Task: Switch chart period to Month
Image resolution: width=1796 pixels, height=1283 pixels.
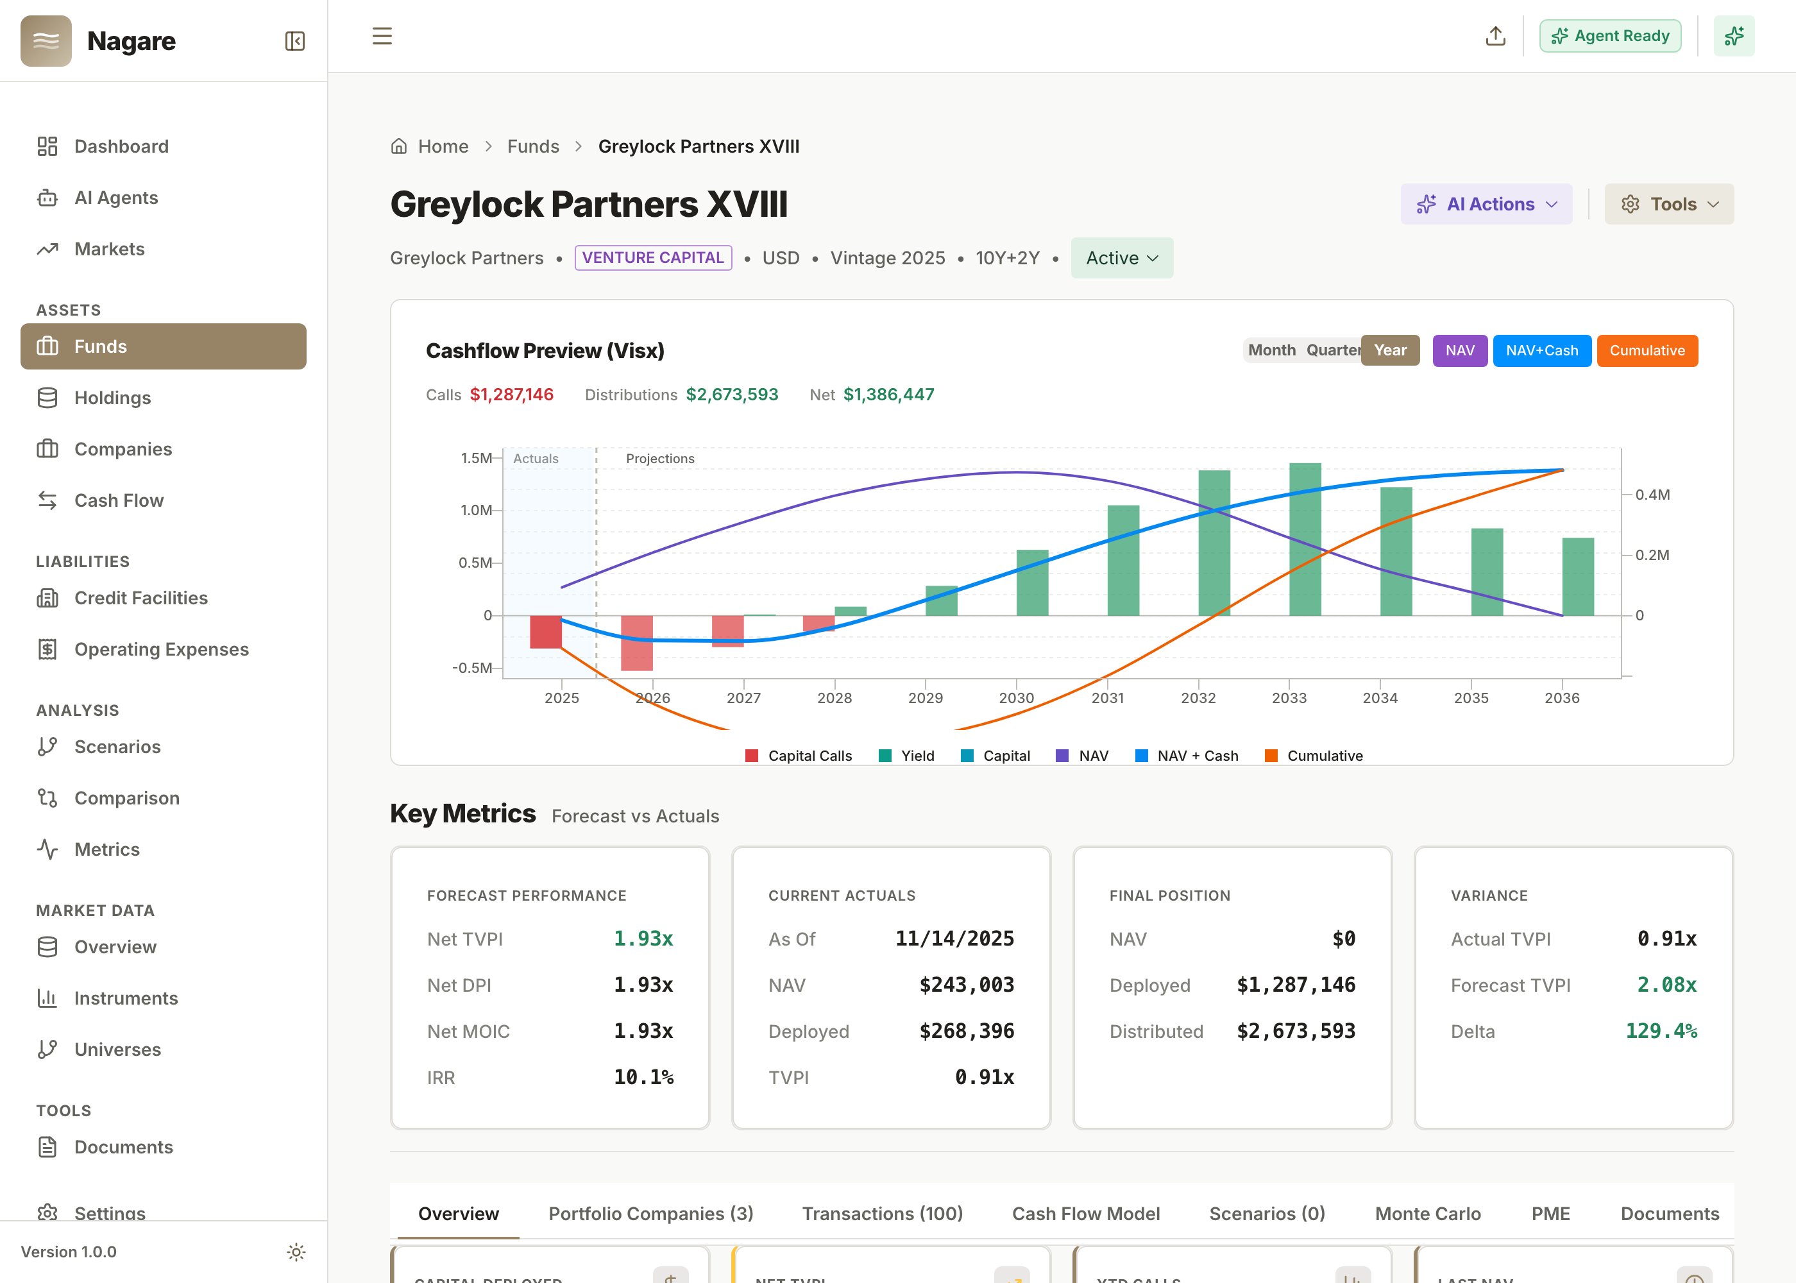Action: (x=1271, y=350)
